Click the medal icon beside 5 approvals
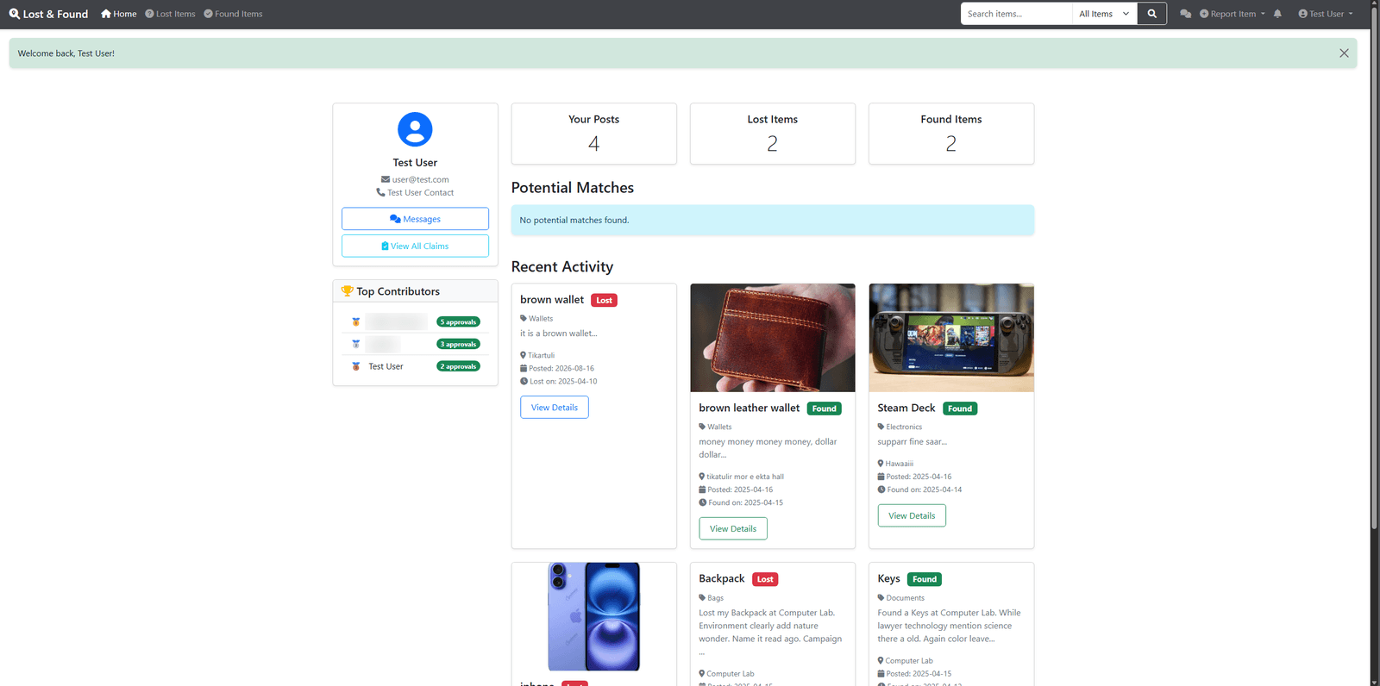The image size is (1380, 686). pyautogui.click(x=355, y=321)
